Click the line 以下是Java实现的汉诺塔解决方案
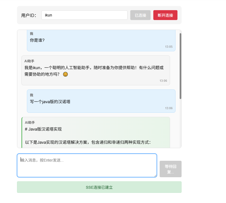The width and height of the screenshot is (226, 203). (x=88, y=142)
